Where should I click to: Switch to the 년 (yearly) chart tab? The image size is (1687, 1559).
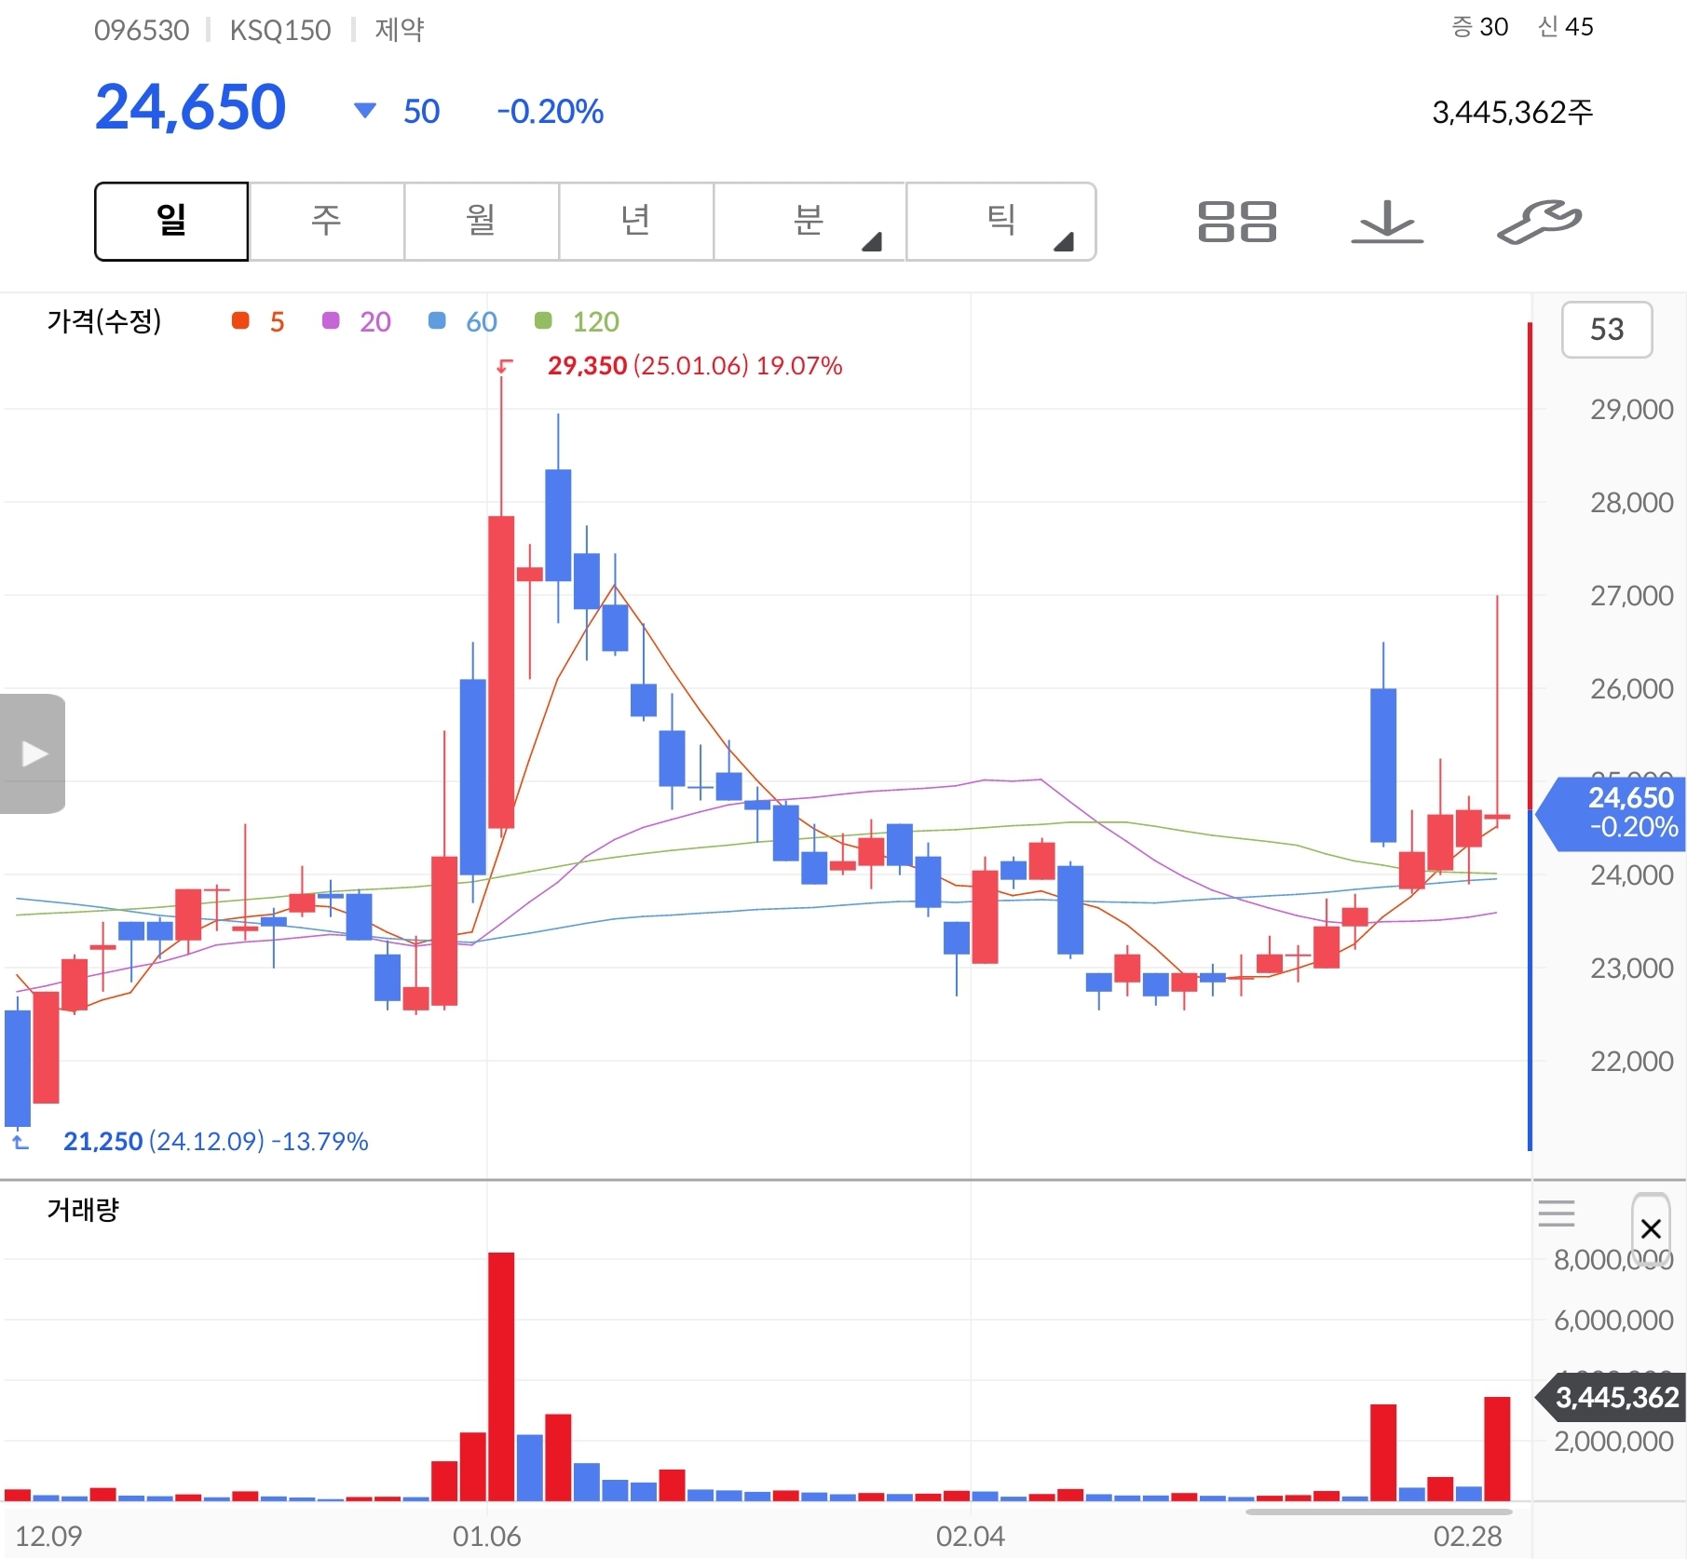635,222
